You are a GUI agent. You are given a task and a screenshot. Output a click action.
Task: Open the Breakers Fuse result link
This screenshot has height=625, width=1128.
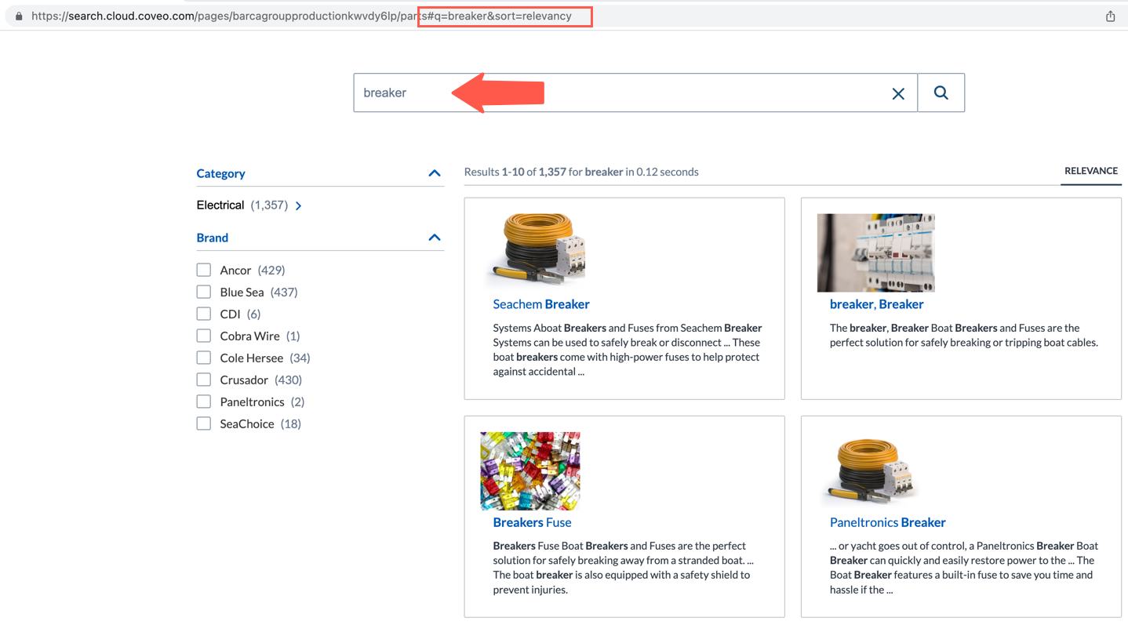click(x=532, y=522)
